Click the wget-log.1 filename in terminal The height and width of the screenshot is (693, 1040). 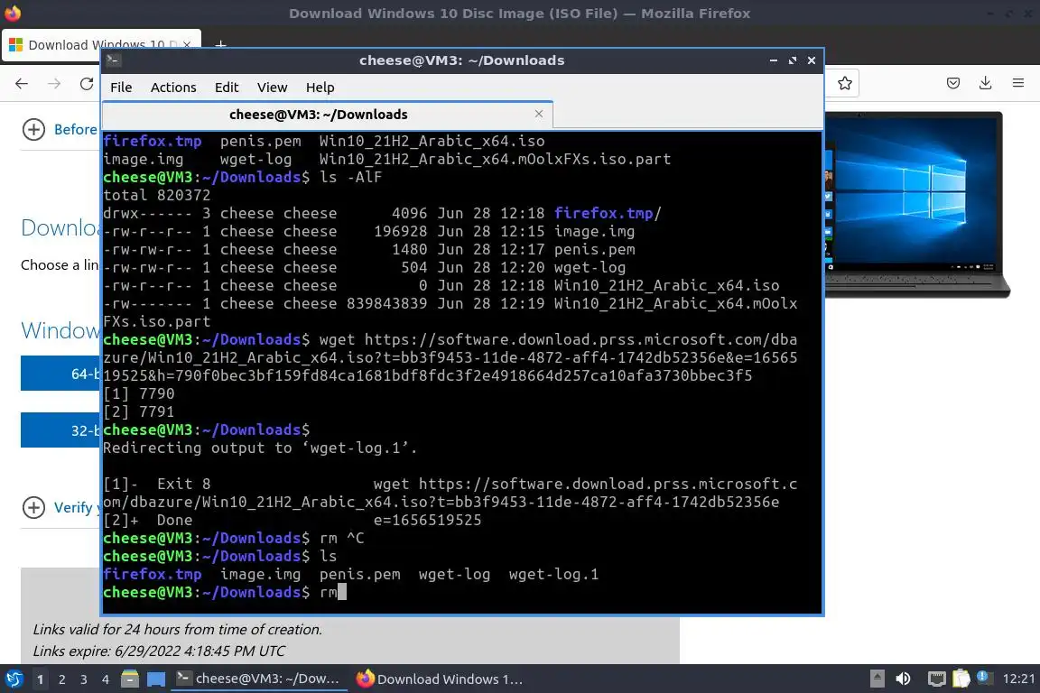(x=553, y=574)
